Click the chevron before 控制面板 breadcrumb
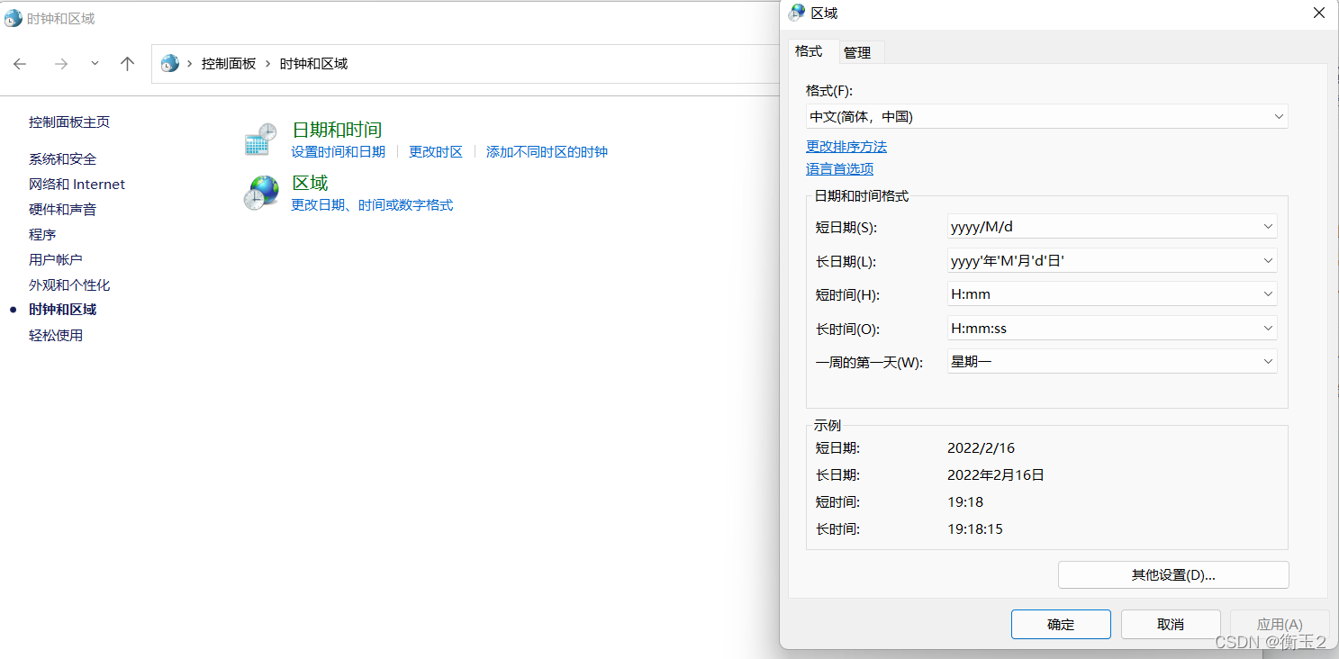Screen dimensions: 1339x659 190,64
